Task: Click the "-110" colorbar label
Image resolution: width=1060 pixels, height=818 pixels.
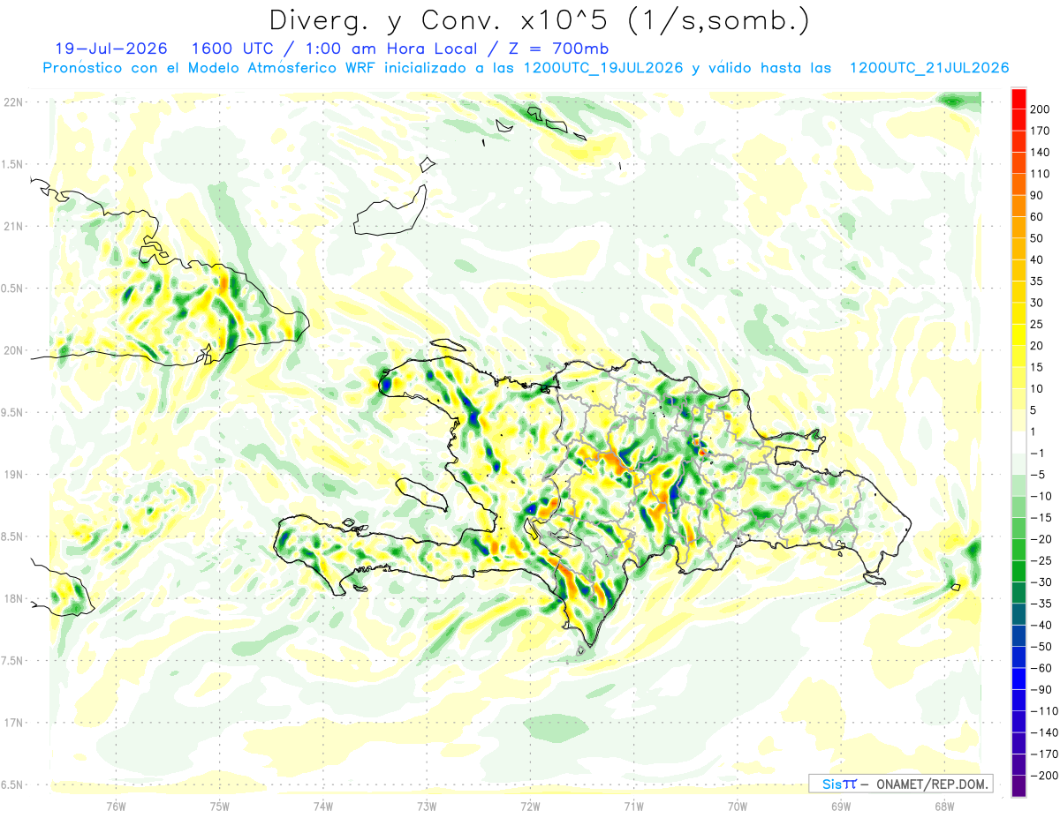Action: (x=1043, y=711)
